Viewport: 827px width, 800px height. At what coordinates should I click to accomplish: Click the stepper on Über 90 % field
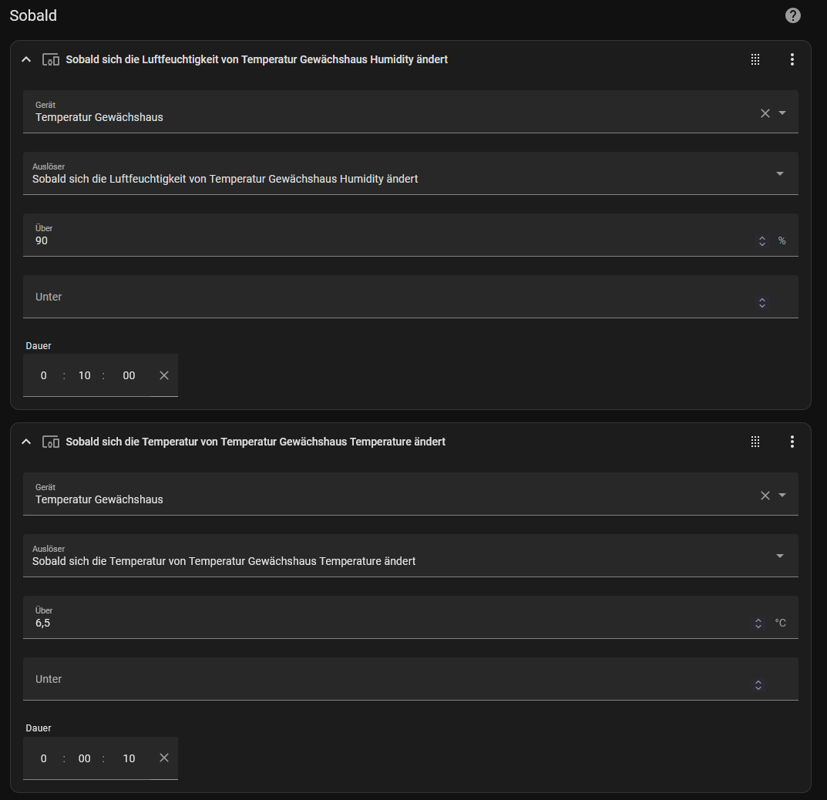coord(761,241)
